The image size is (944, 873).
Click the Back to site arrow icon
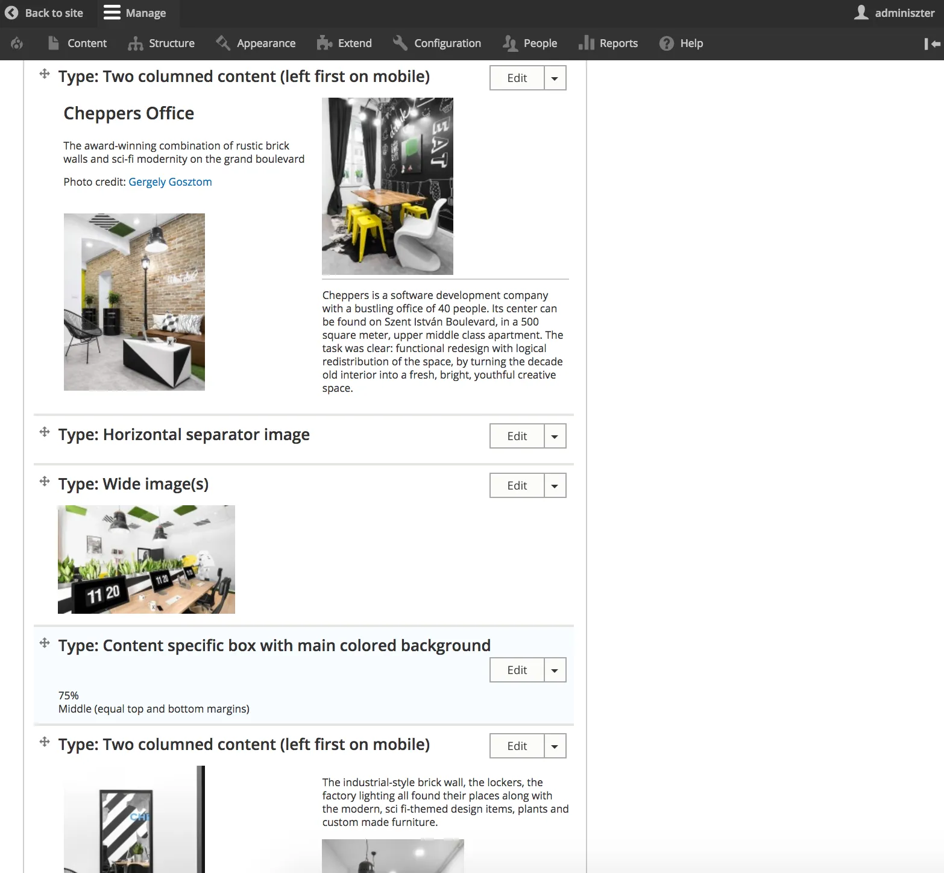point(11,13)
